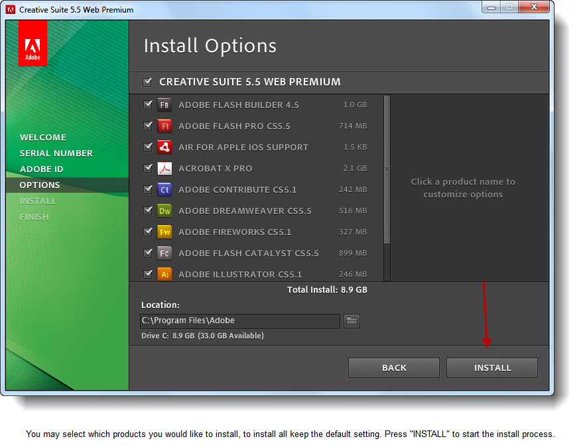Viewport: 581px width, 445px height.
Task: Go to the Adobe ID step
Action: (x=41, y=169)
